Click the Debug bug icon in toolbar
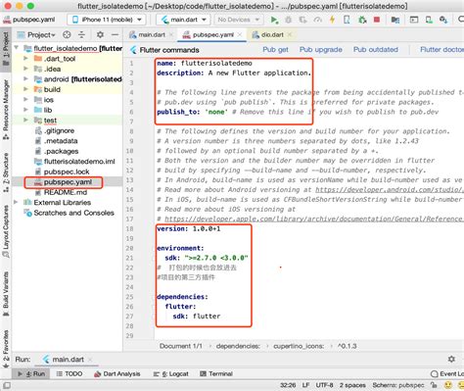This screenshot has width=464, height=391. tap(289, 20)
